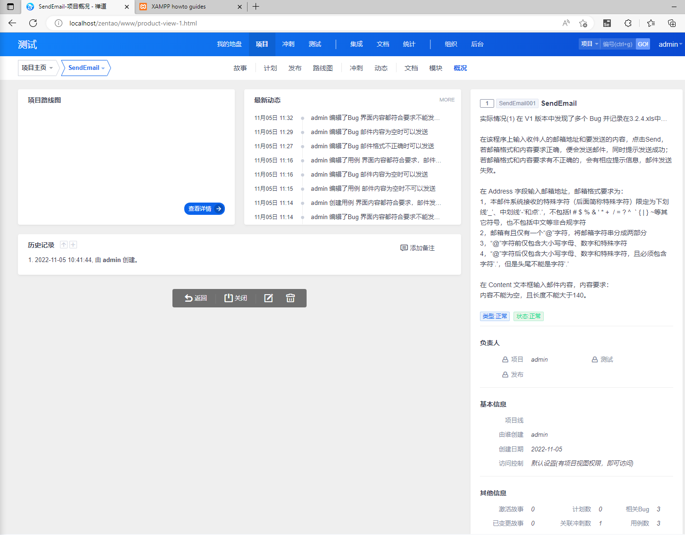Screen dimensions: 685x535
Task: Click the 类型:正常 label
Action: pos(495,316)
